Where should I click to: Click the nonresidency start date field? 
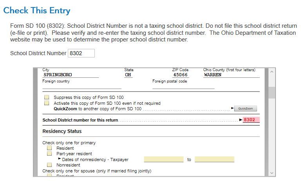click(164, 159)
